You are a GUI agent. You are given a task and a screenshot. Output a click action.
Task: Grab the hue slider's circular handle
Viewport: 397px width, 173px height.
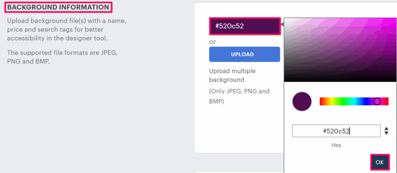(377, 101)
